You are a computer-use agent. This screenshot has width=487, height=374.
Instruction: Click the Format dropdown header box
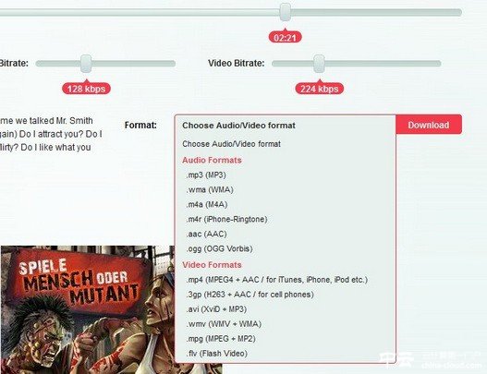tap(286, 126)
